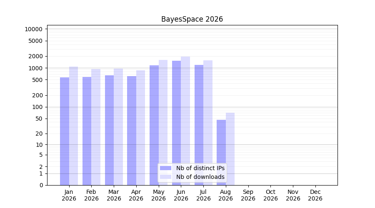Click the Aug 2026 downloads bar
The height and width of the screenshot is (208, 375).
230,149
